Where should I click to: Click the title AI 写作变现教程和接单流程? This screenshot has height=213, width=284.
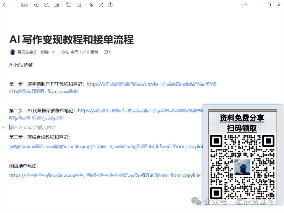tap(72, 40)
